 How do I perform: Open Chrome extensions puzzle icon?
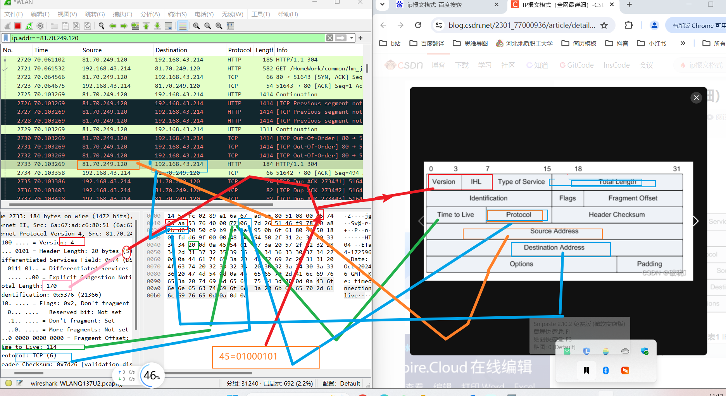tap(629, 25)
